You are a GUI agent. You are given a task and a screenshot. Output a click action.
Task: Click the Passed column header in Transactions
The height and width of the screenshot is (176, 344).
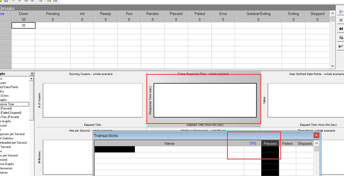pos(270,143)
